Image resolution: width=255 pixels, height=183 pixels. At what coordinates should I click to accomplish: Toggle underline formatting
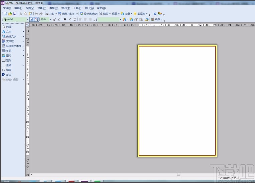point(74,19)
